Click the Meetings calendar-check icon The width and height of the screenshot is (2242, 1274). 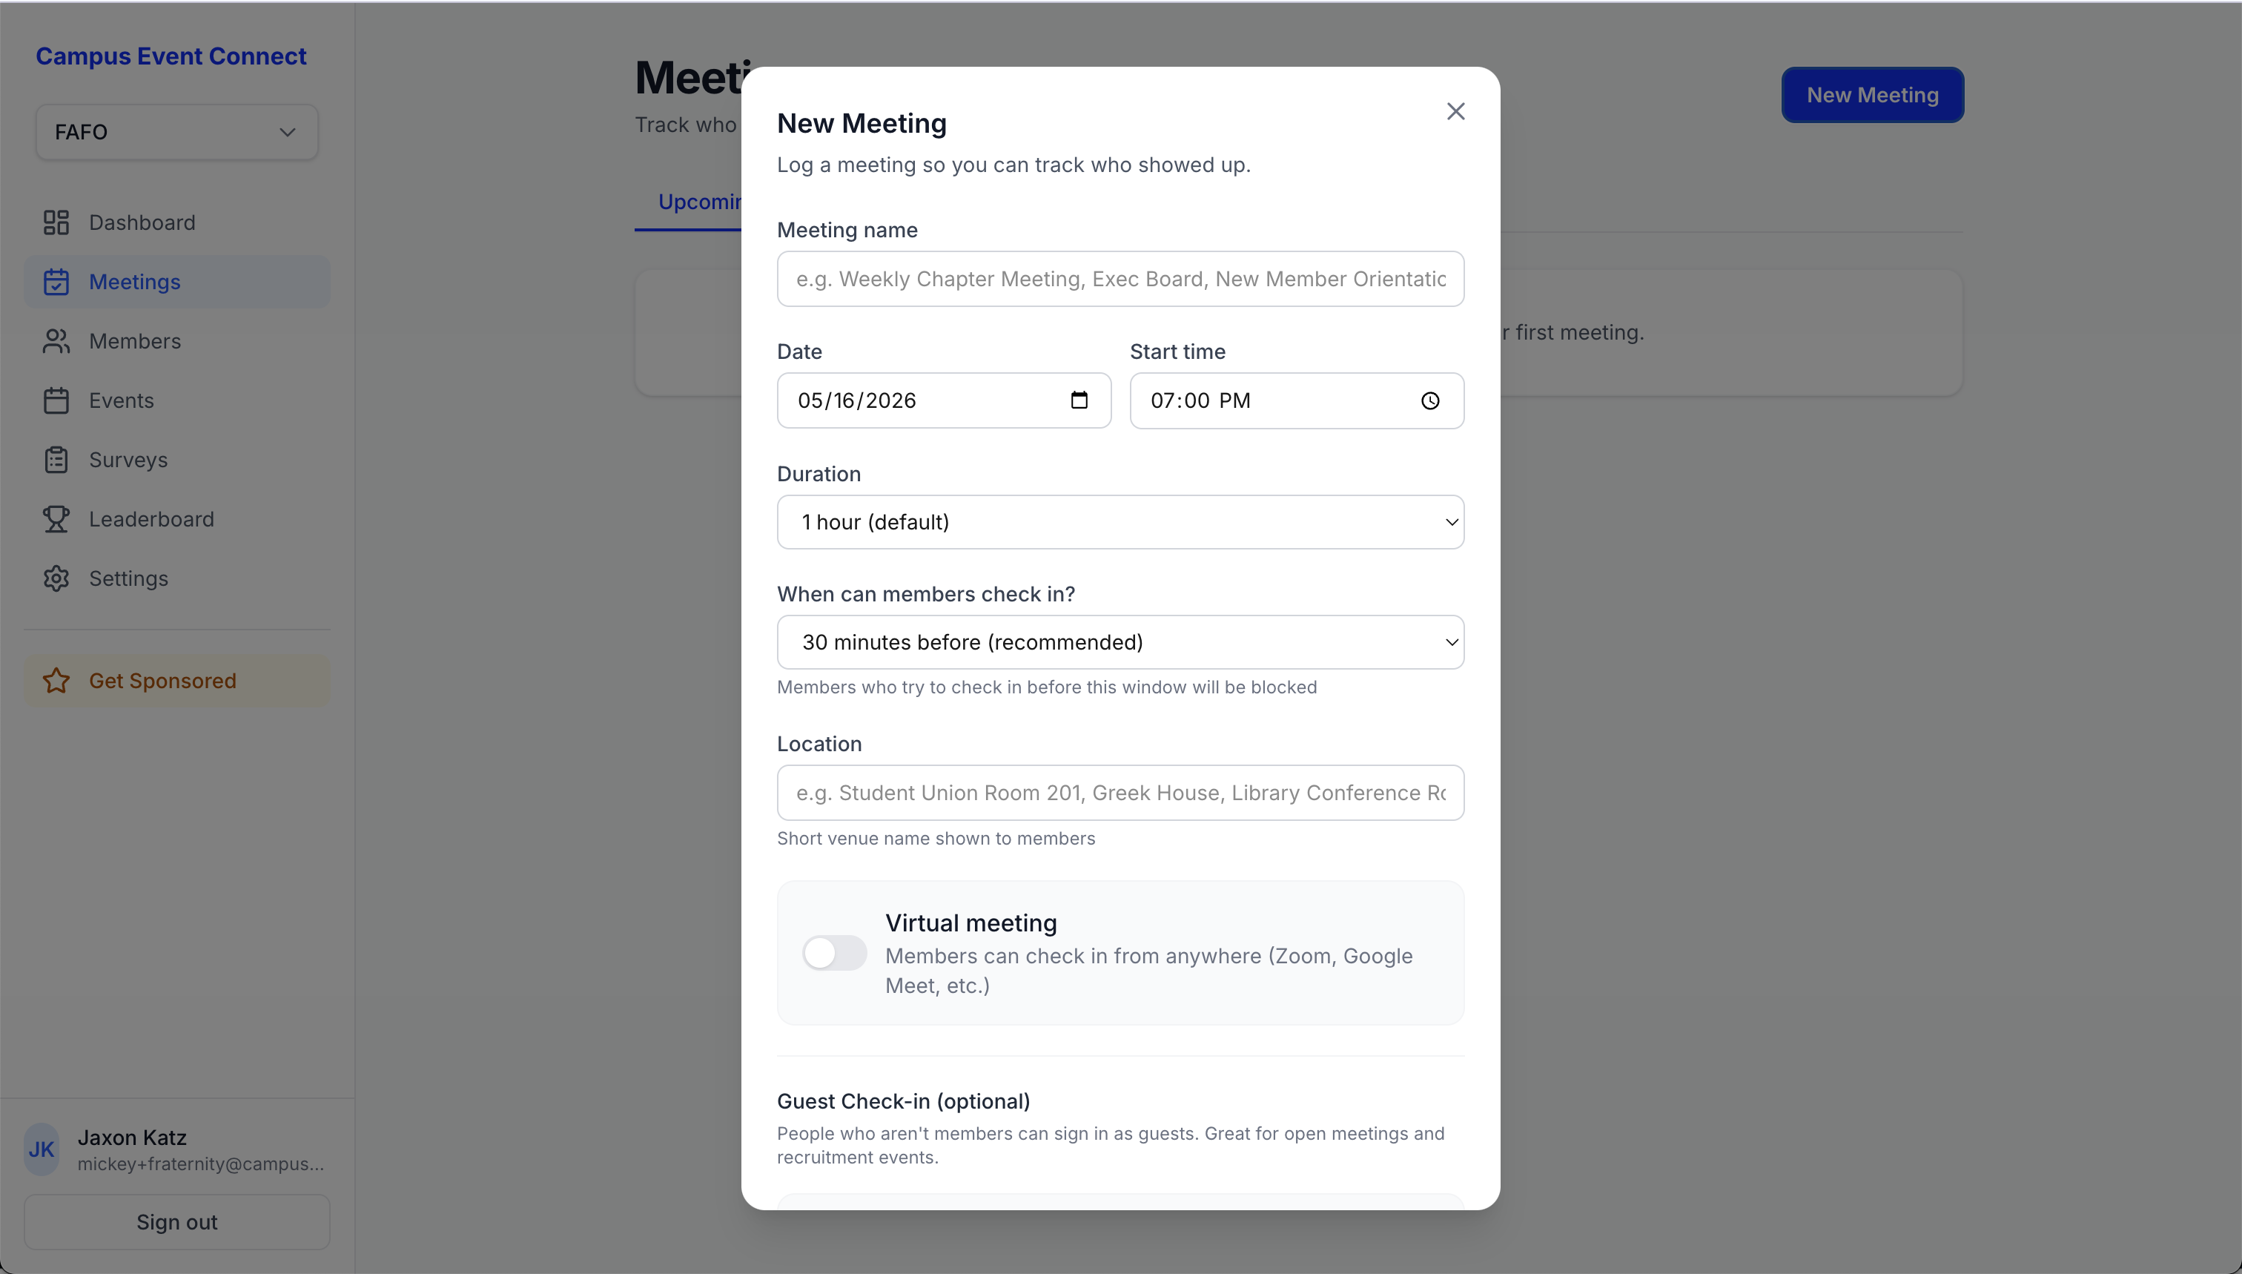pyautogui.click(x=56, y=282)
